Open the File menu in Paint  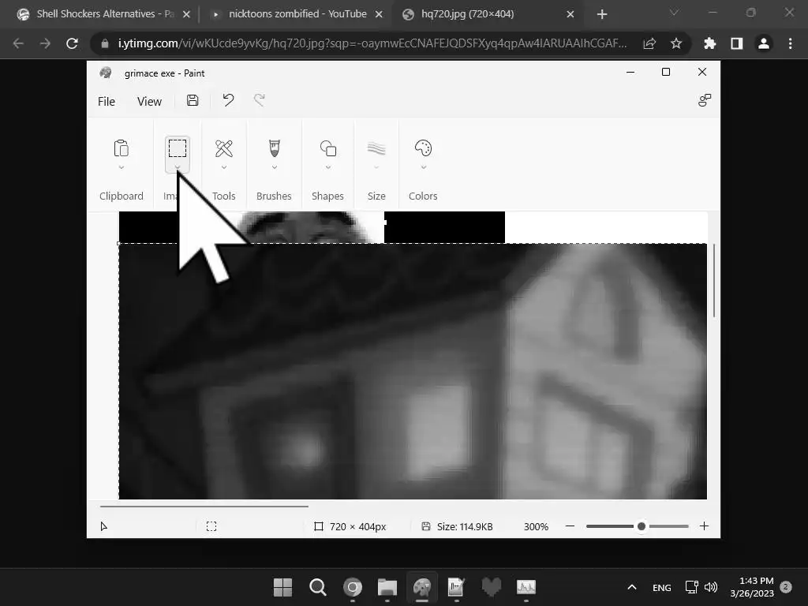107,102
